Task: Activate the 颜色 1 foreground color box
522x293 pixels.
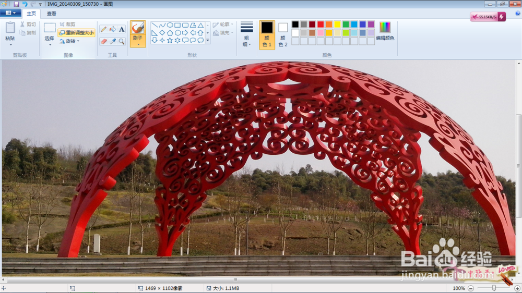Action: pyautogui.click(x=267, y=34)
